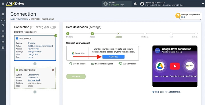The width and height of the screenshot is (205, 105).
Task: Open the Dropbox system link
Action: click(x=31, y=43)
